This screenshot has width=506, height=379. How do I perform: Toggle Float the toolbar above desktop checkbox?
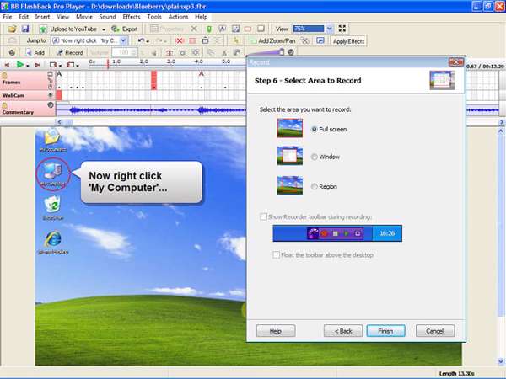click(x=276, y=255)
